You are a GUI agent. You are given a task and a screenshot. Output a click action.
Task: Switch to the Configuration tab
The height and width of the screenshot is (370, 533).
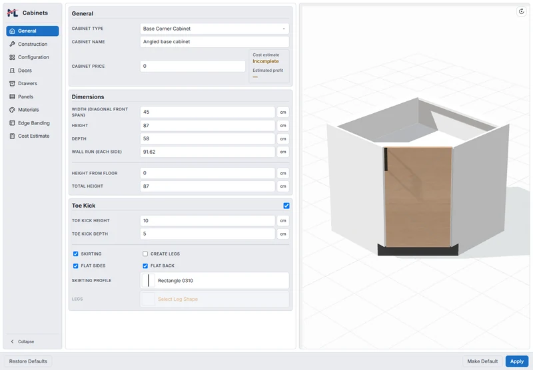(32, 57)
